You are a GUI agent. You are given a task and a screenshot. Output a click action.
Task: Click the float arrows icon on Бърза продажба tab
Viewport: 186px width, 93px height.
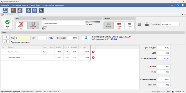coord(15,15)
